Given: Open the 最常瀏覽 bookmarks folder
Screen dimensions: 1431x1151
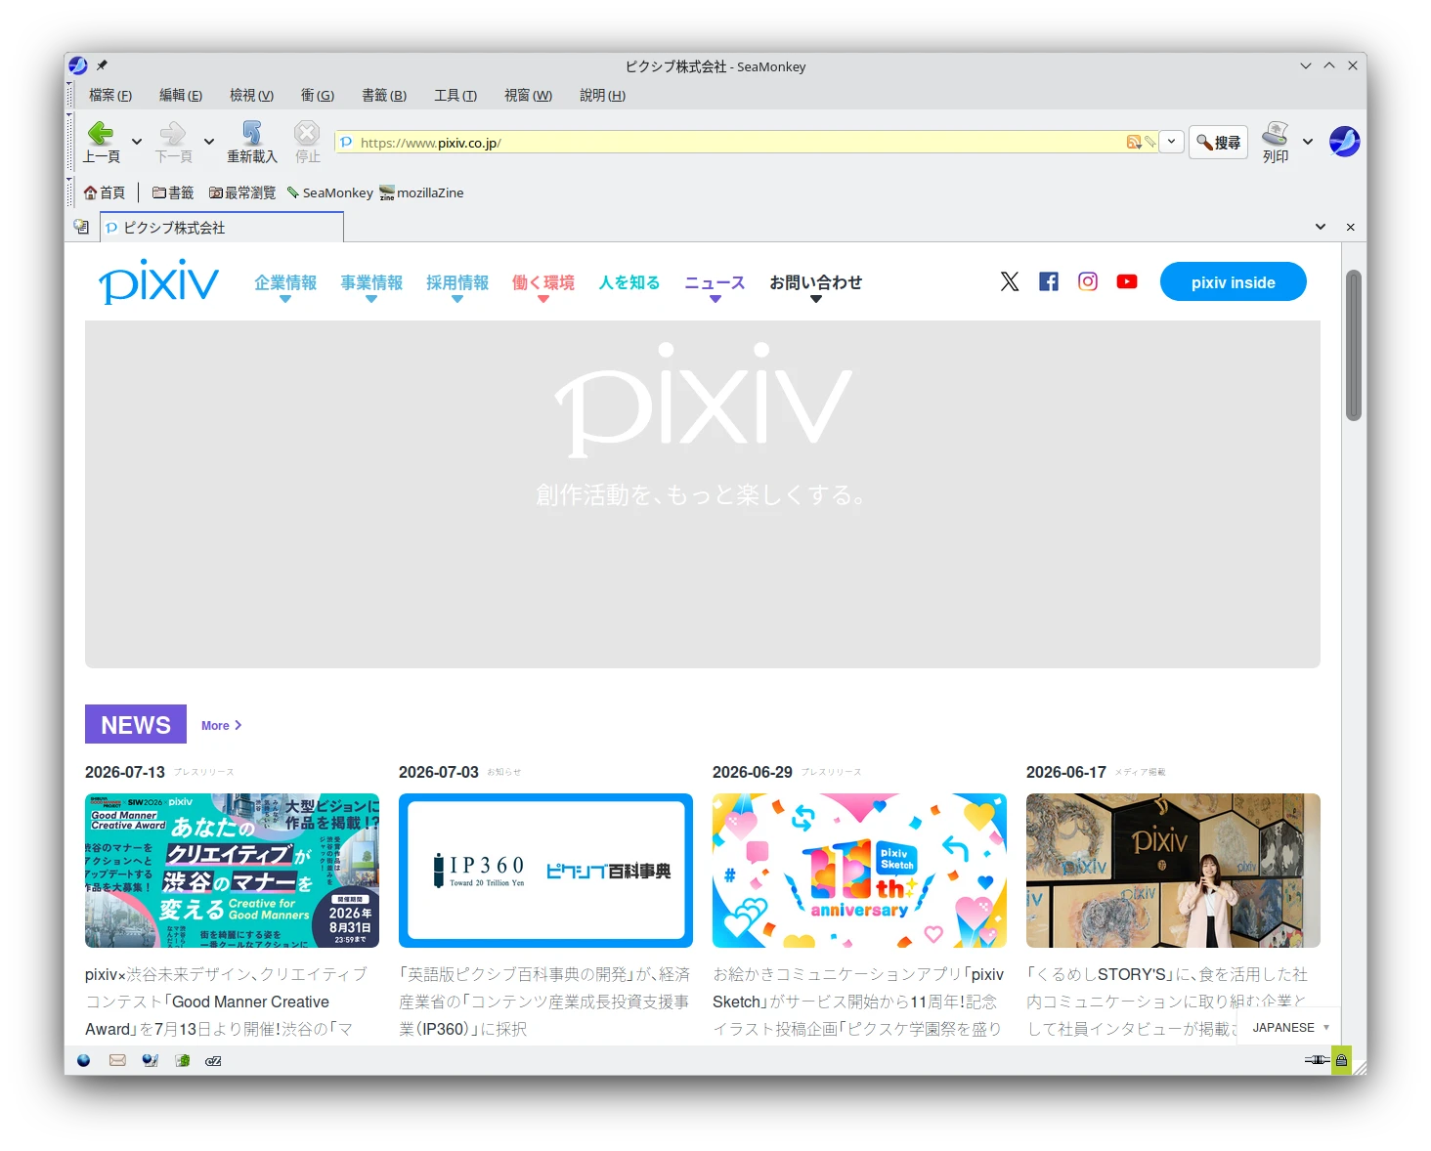Looking at the screenshot, I should [x=242, y=192].
